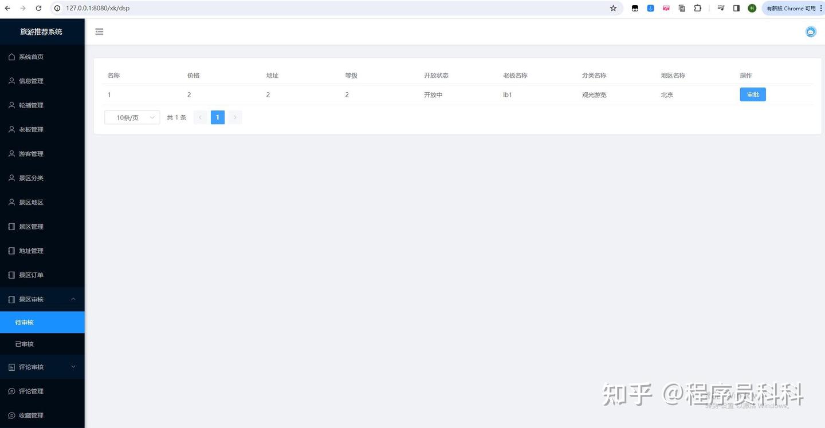
Task: Click the 地址 column header
Action: pyautogui.click(x=272, y=76)
